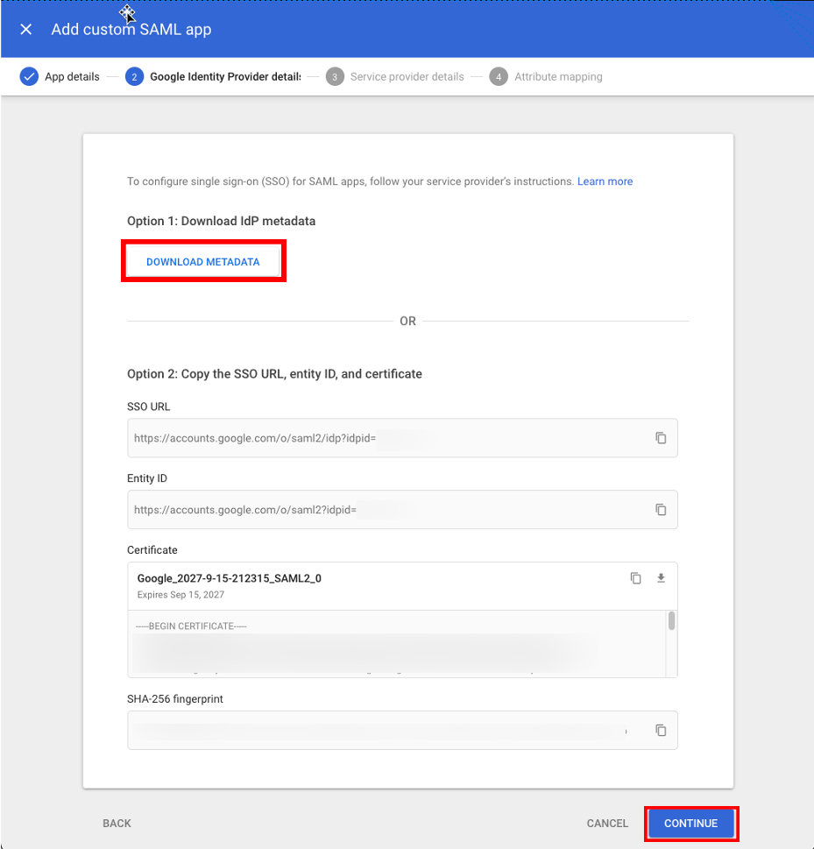Cancel the custom SAML app setup
The width and height of the screenshot is (814, 849).
pos(606,823)
